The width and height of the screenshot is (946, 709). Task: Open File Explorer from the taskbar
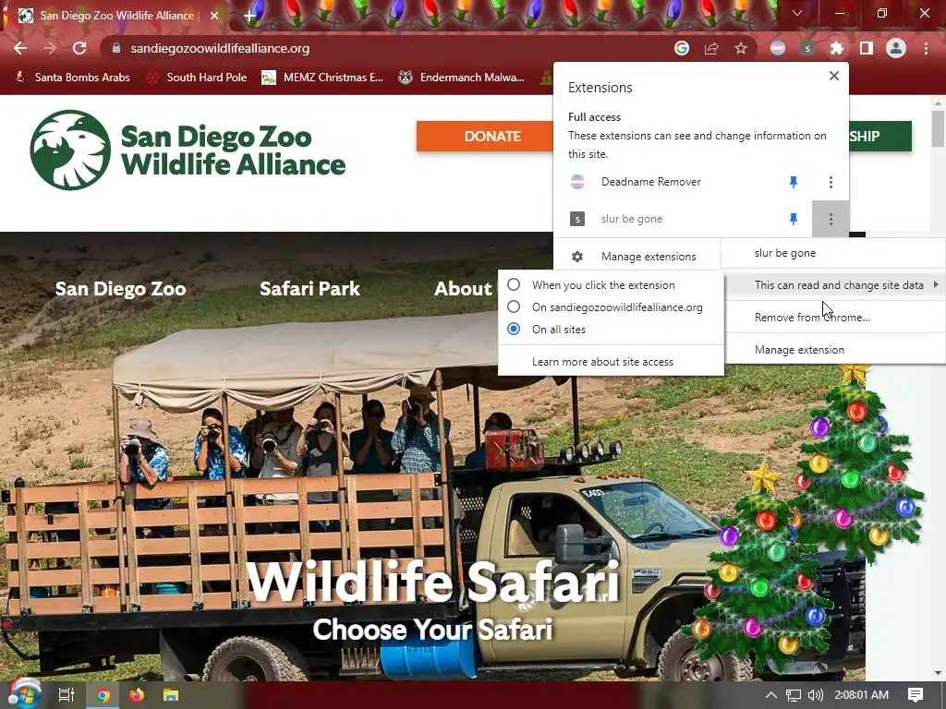[x=171, y=695]
